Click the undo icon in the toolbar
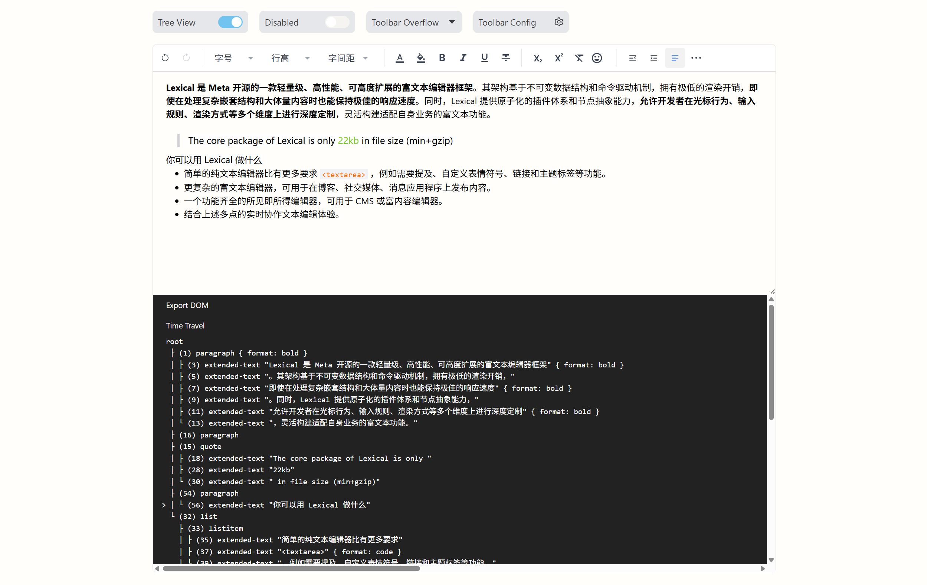 pos(165,58)
